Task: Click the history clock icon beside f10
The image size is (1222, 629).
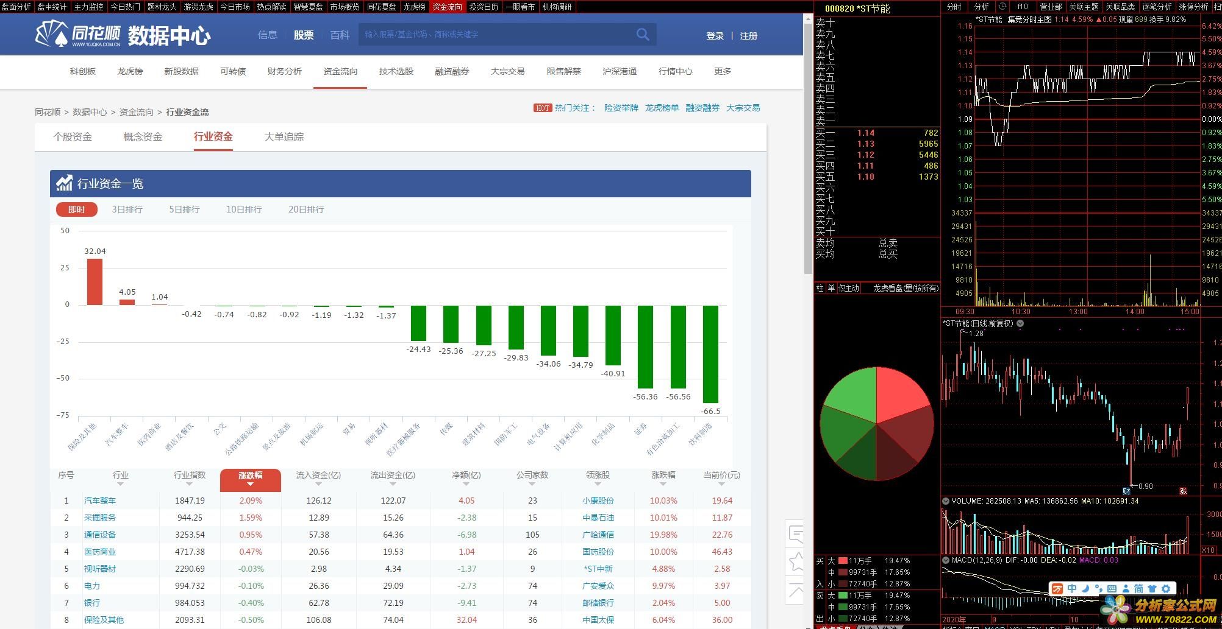Action: tap(1002, 7)
